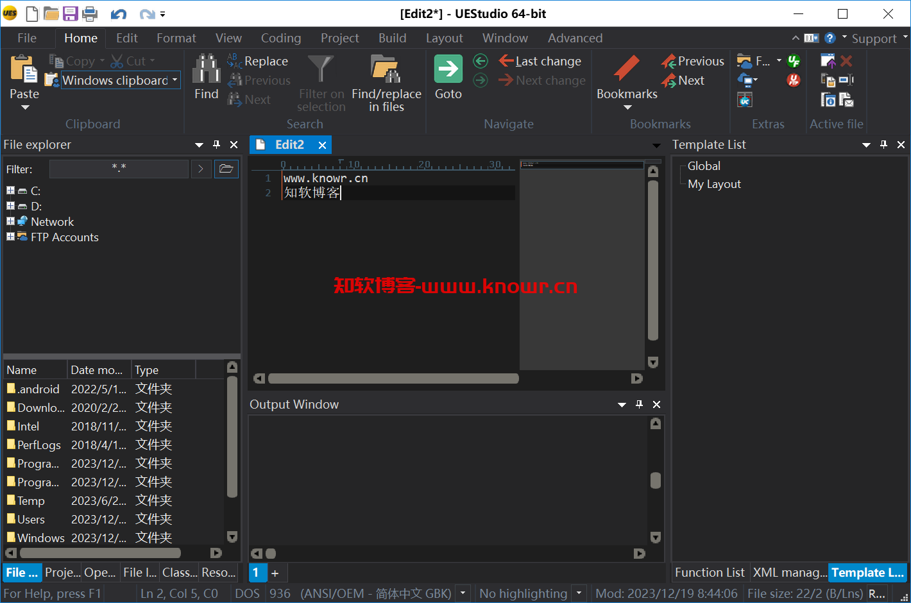Select the PerfLogs folder row

[x=90, y=445]
